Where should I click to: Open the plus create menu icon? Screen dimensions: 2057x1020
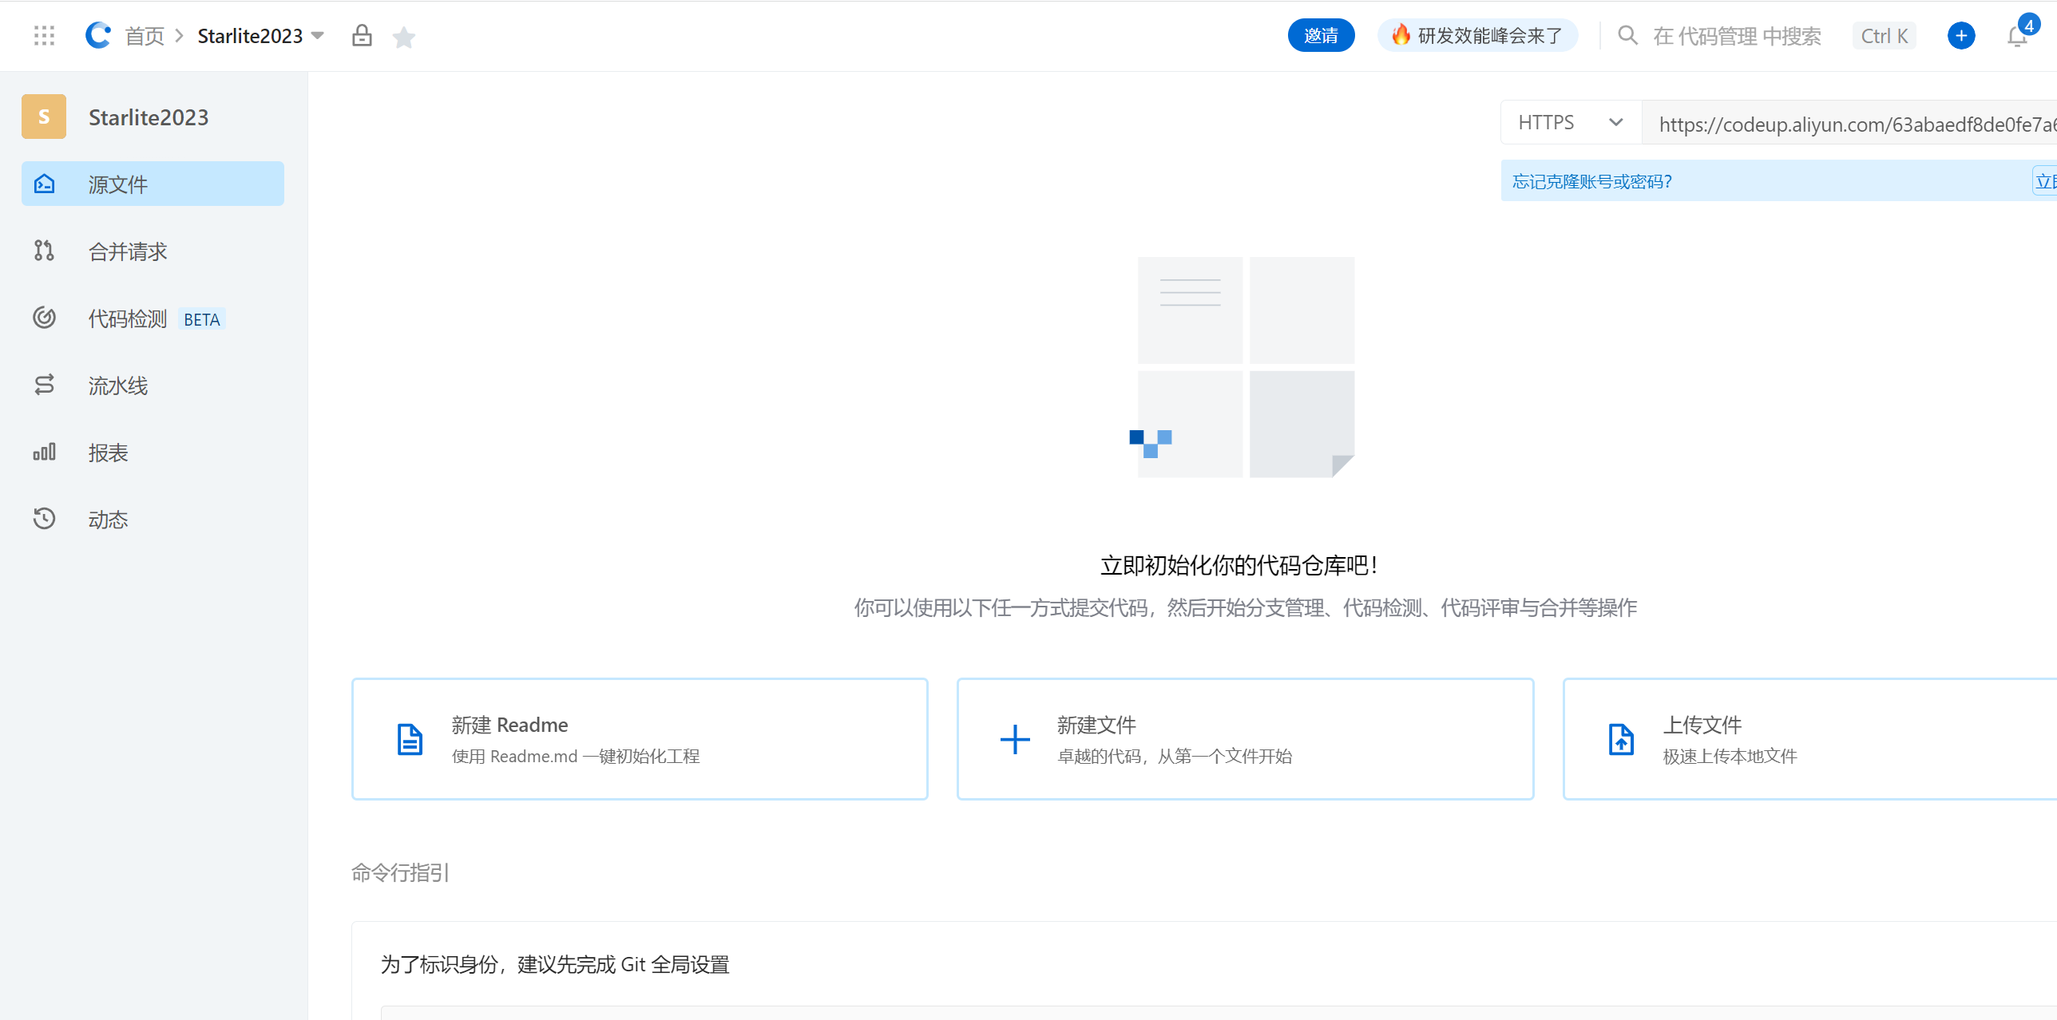click(x=1961, y=35)
